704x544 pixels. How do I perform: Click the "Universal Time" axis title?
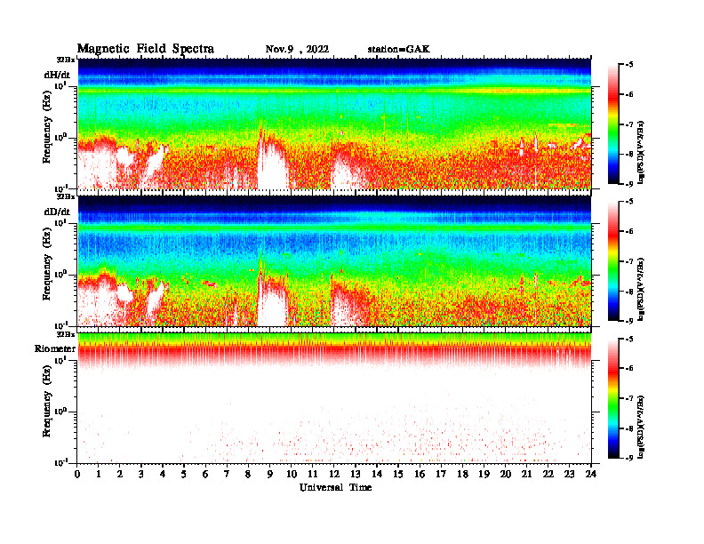(335, 487)
